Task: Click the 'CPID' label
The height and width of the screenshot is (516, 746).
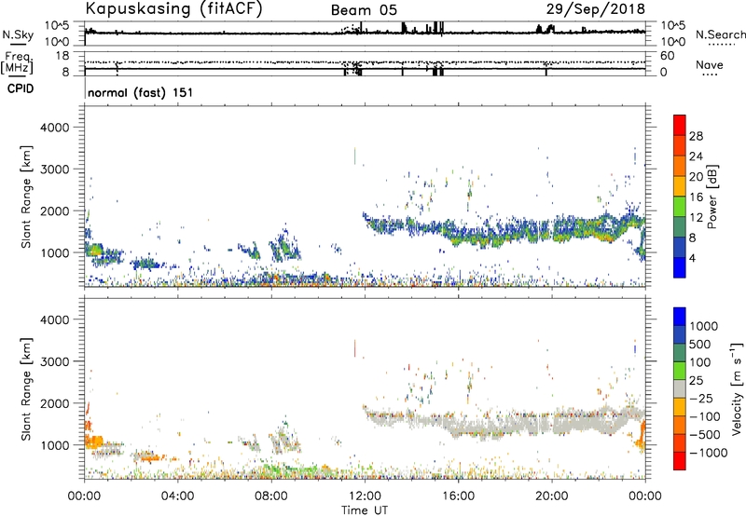Action: pos(21,88)
